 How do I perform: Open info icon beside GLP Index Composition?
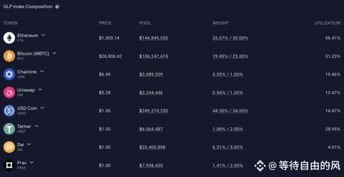57,6
